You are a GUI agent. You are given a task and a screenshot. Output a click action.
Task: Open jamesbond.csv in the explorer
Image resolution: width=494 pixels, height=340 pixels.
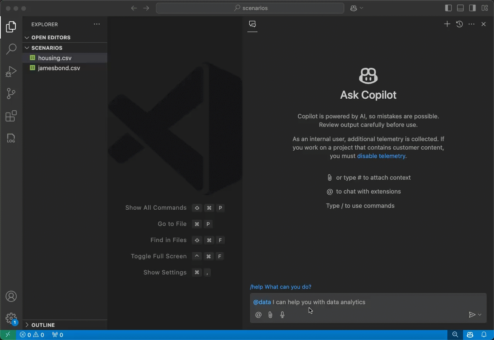pos(65,68)
